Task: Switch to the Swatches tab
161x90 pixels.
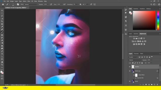Action: coord(136,9)
